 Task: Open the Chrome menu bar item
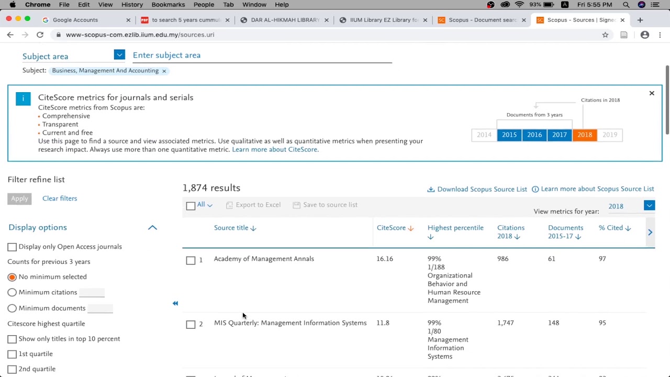coord(38,5)
